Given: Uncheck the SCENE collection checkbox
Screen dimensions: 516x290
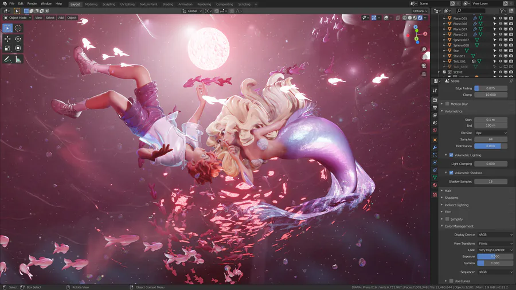Looking at the screenshot, I should [x=444, y=72].
